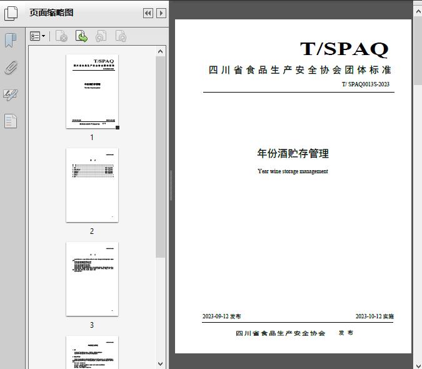Click the footer text 四川省食品生产安全协会 发布
This screenshot has height=369, width=422.
pos(294,333)
